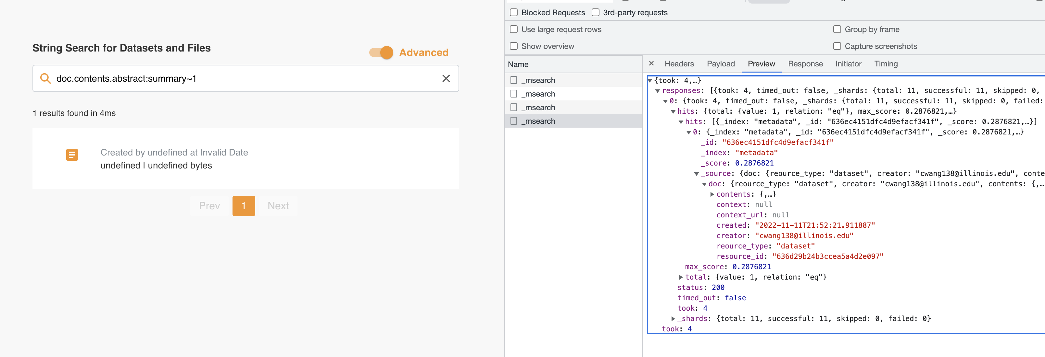
Task: Click the orange document result icon
Action: click(72, 155)
